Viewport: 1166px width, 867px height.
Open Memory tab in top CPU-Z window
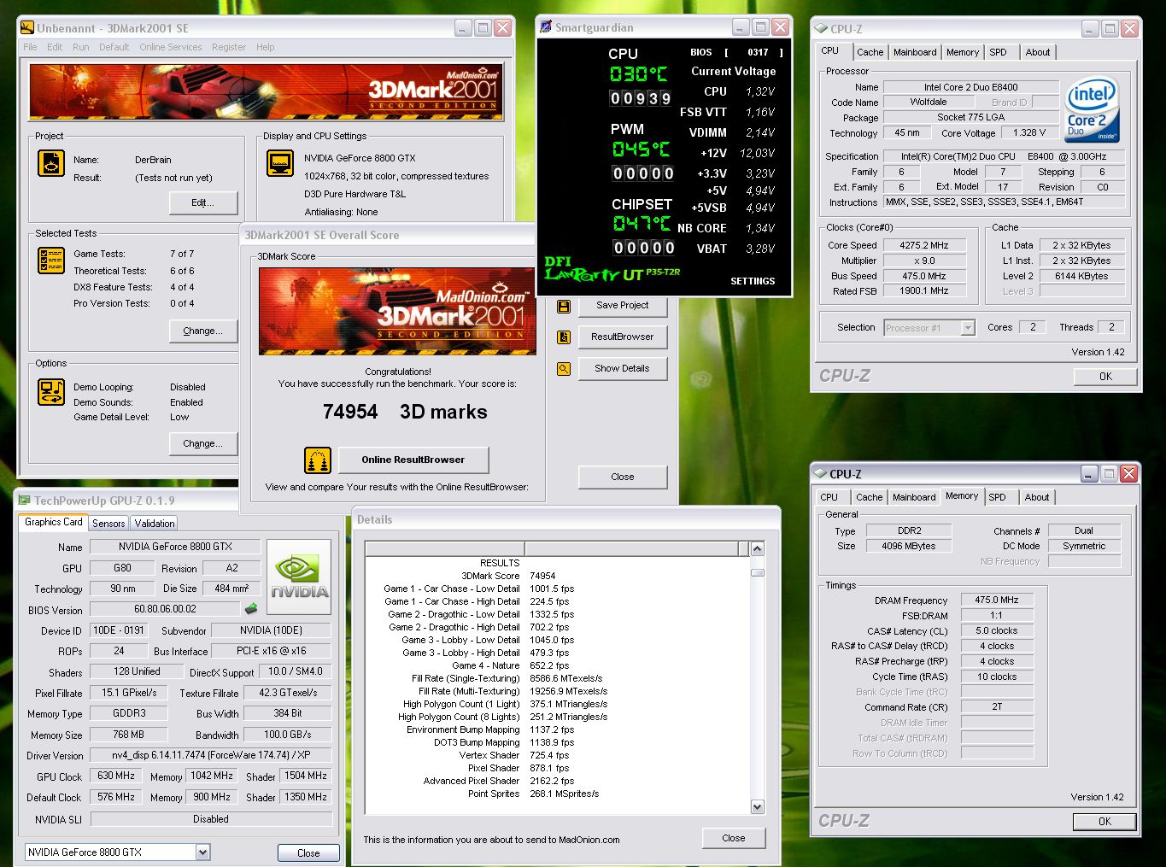[963, 52]
